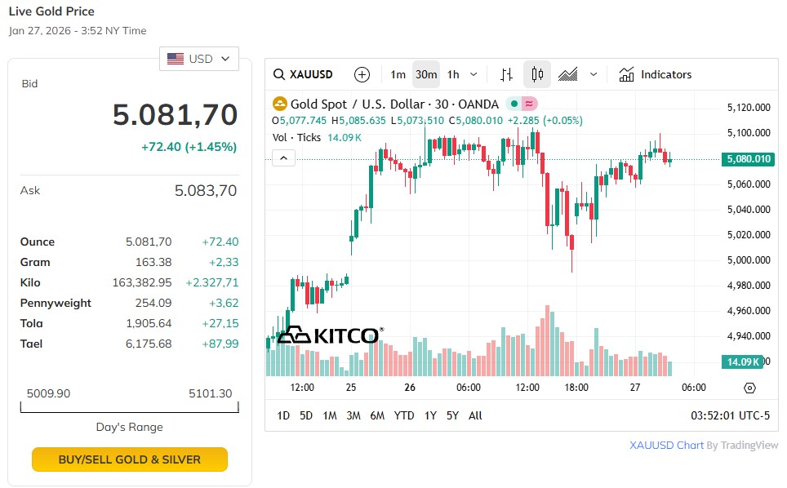
Task: Expand the chart style dropdown arrow
Action: click(594, 74)
